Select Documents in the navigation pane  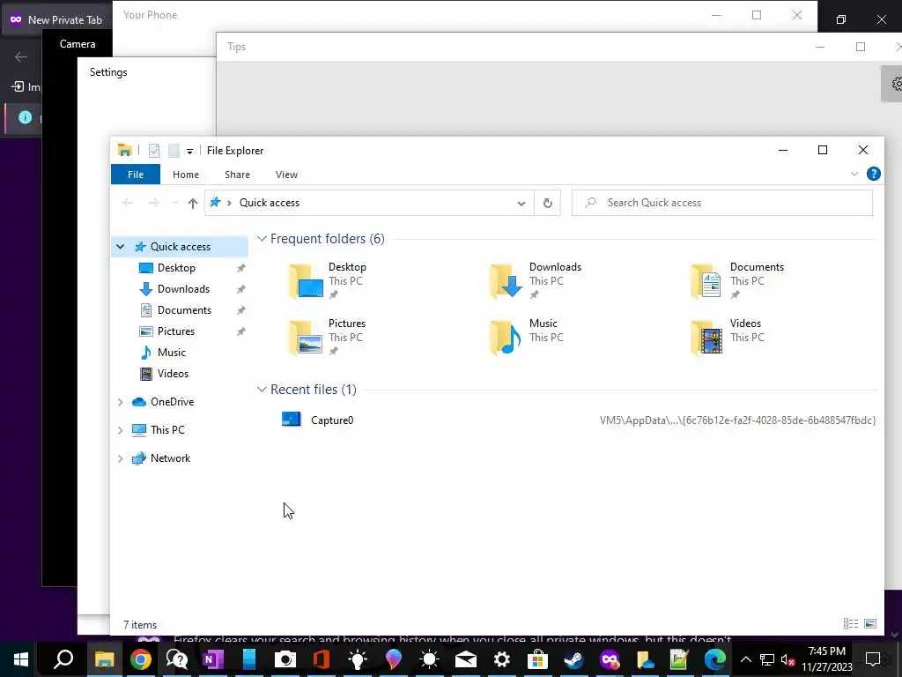click(184, 310)
